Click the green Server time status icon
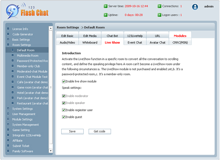 (105, 6)
